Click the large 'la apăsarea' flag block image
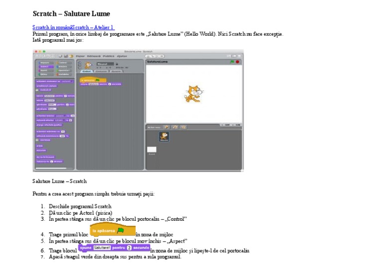Screen dimensions: 383x270 pyautogui.click(x=113, y=230)
